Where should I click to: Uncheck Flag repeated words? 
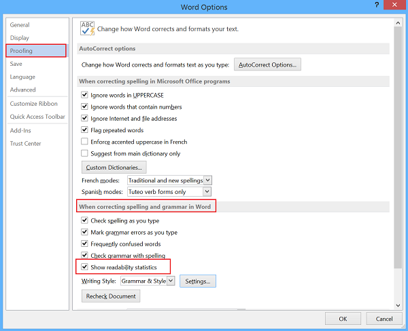[84, 130]
